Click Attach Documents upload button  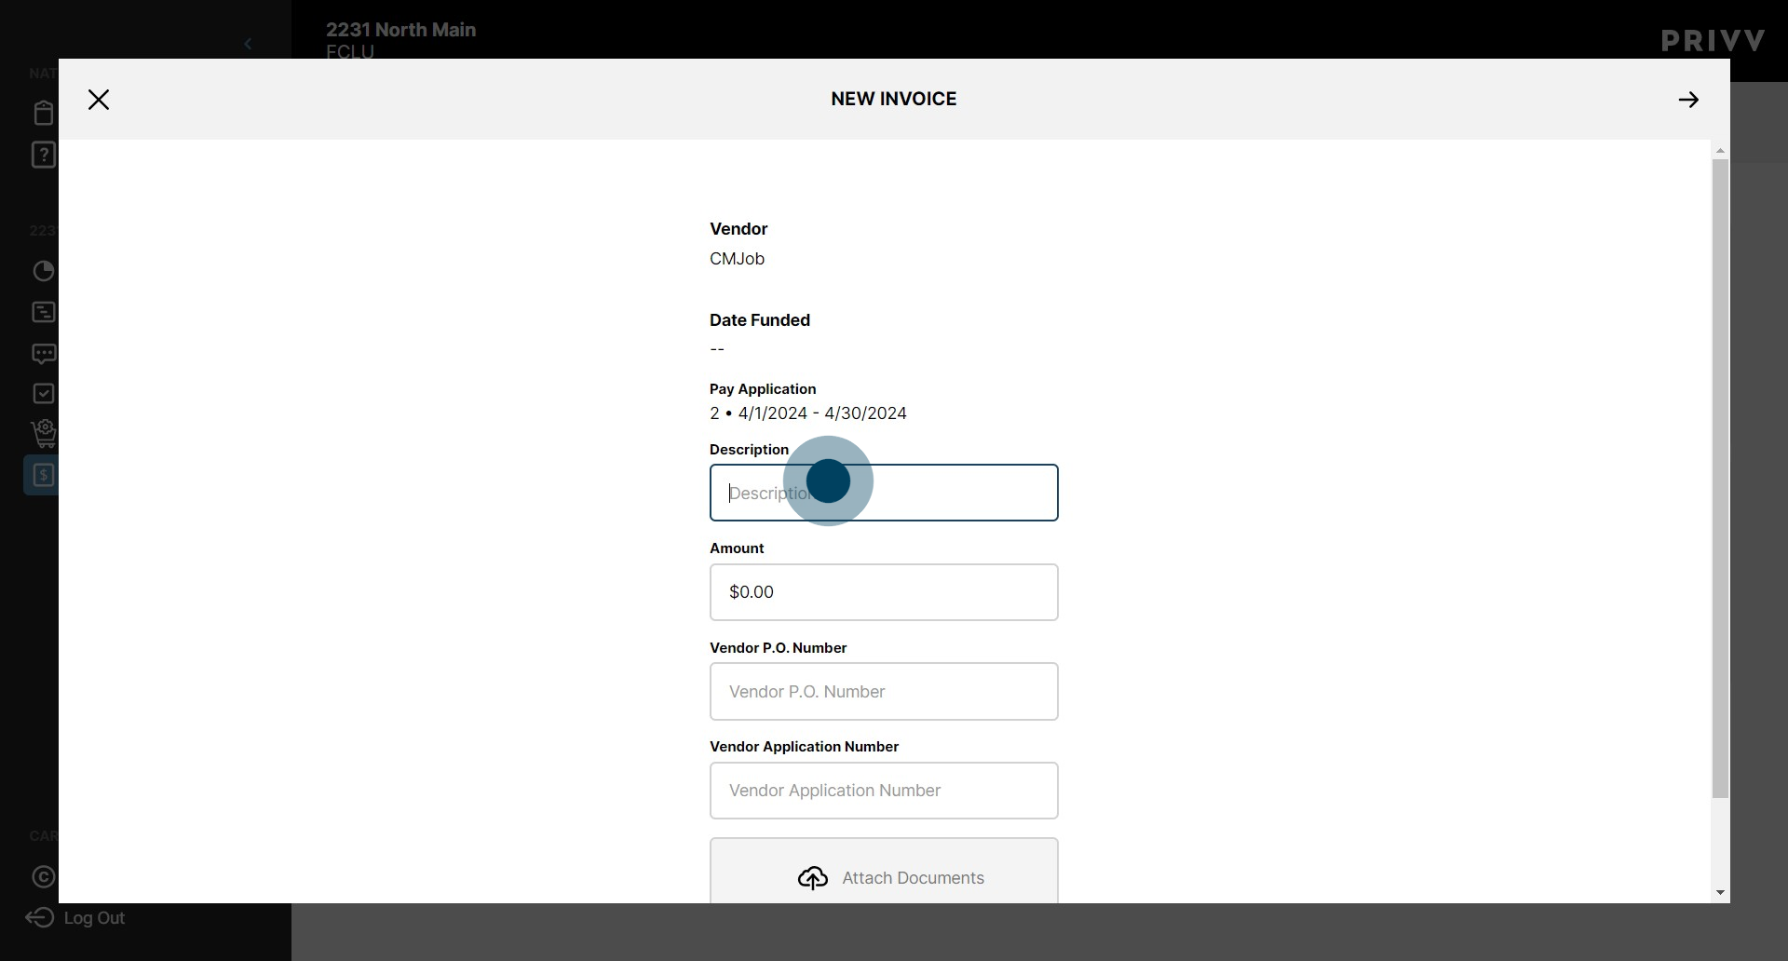[x=884, y=872]
